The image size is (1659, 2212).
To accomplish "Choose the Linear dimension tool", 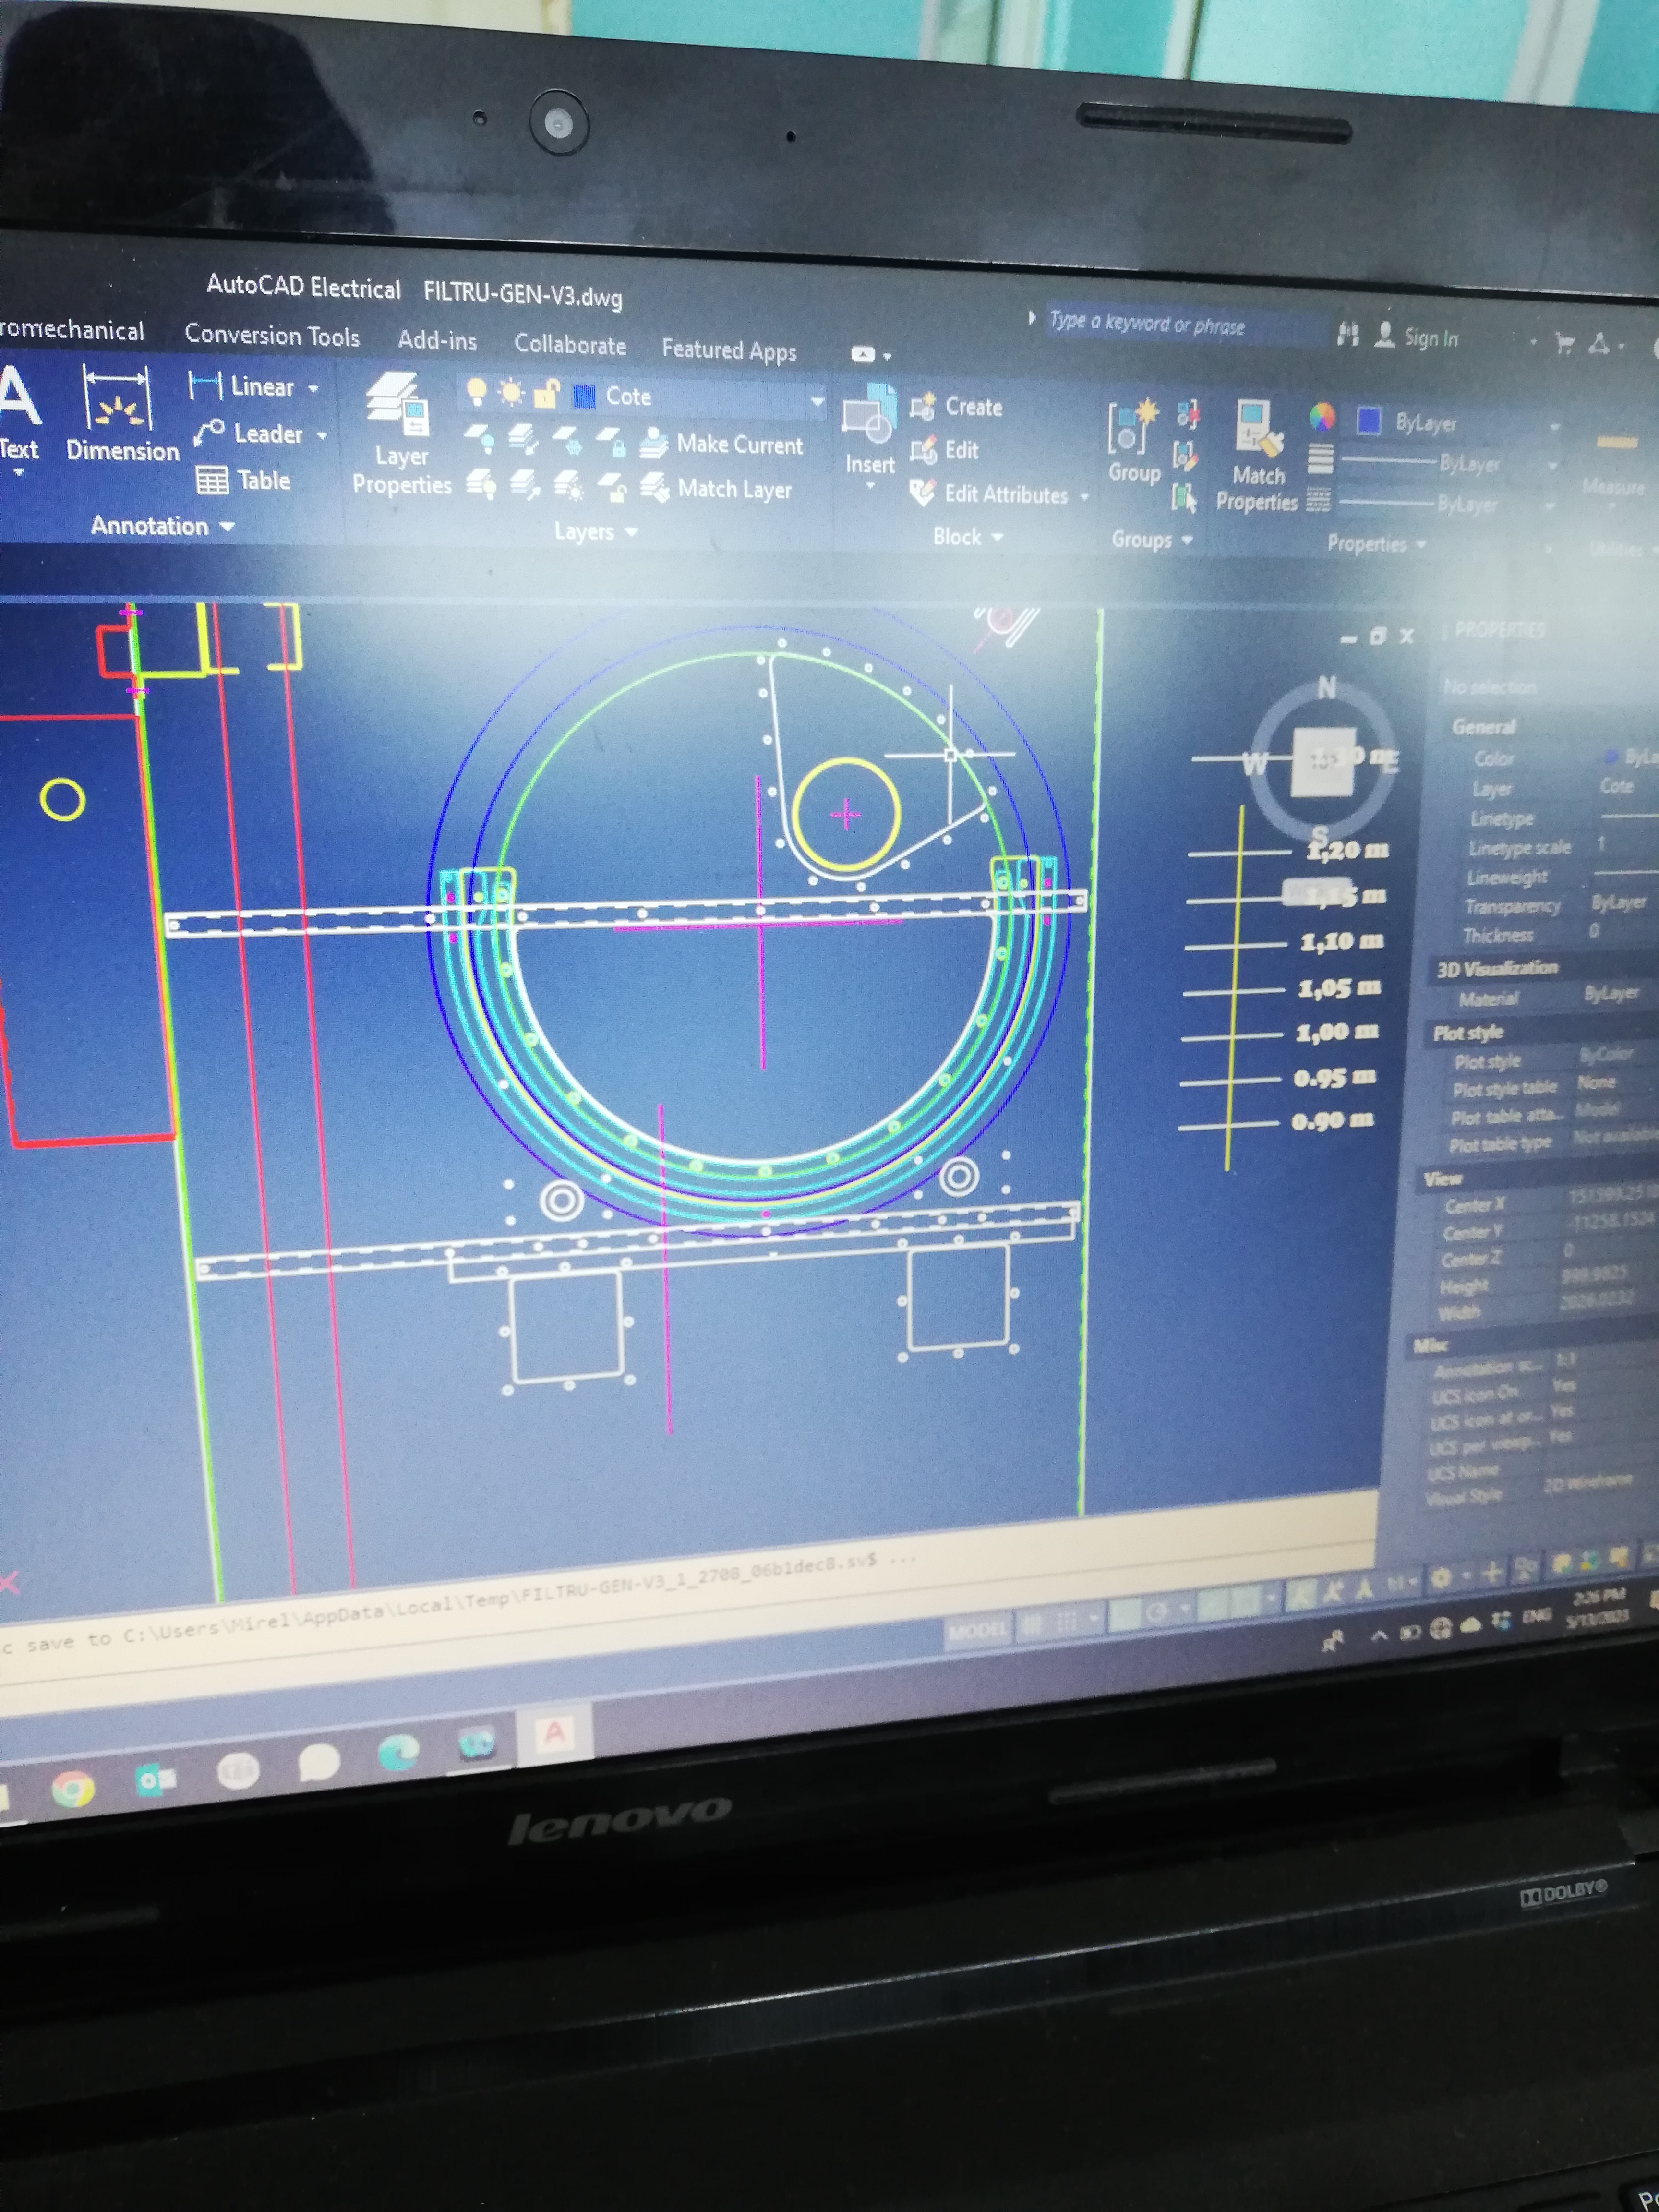I will [x=243, y=386].
